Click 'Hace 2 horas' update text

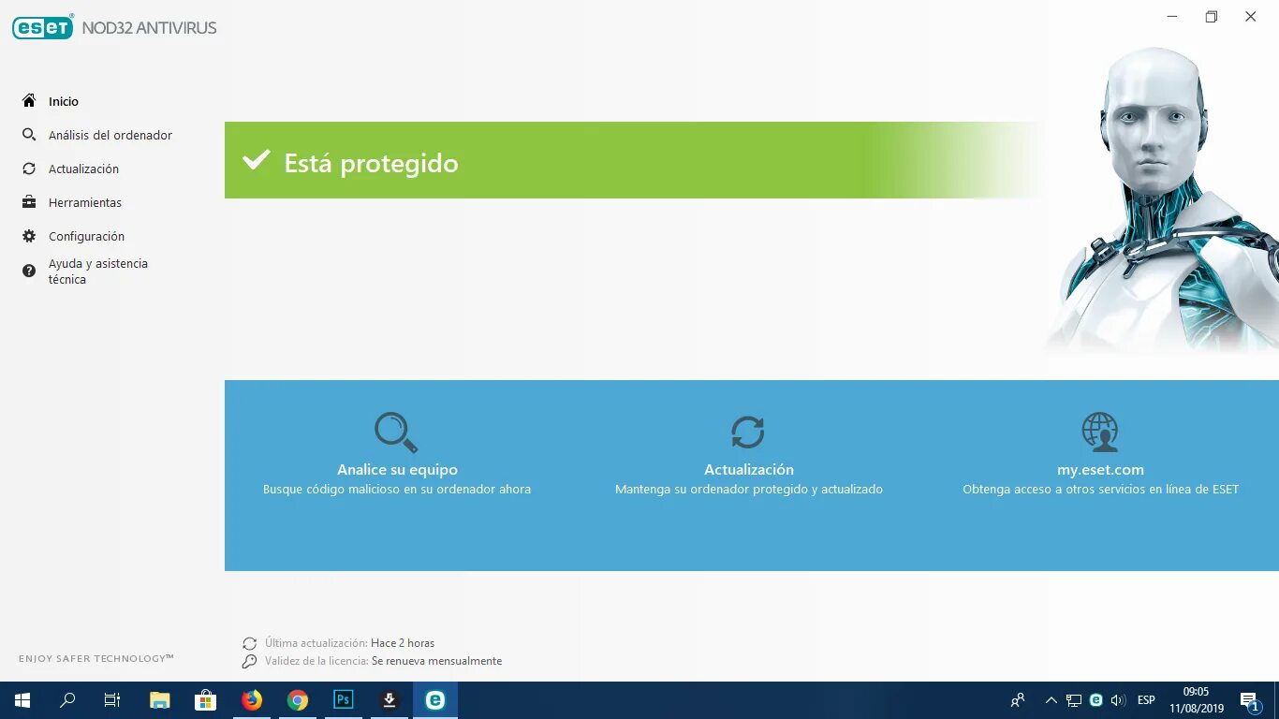(x=403, y=643)
